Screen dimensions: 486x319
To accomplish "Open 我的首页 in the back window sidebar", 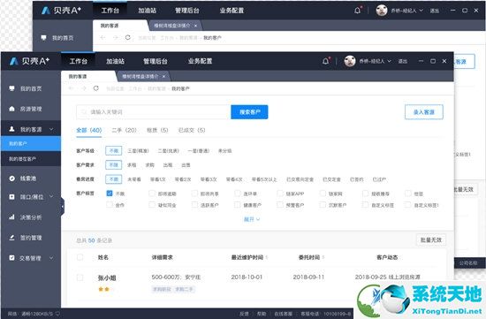I will [x=63, y=38].
